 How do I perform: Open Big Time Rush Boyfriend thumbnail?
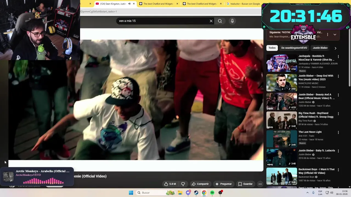pos(282,120)
